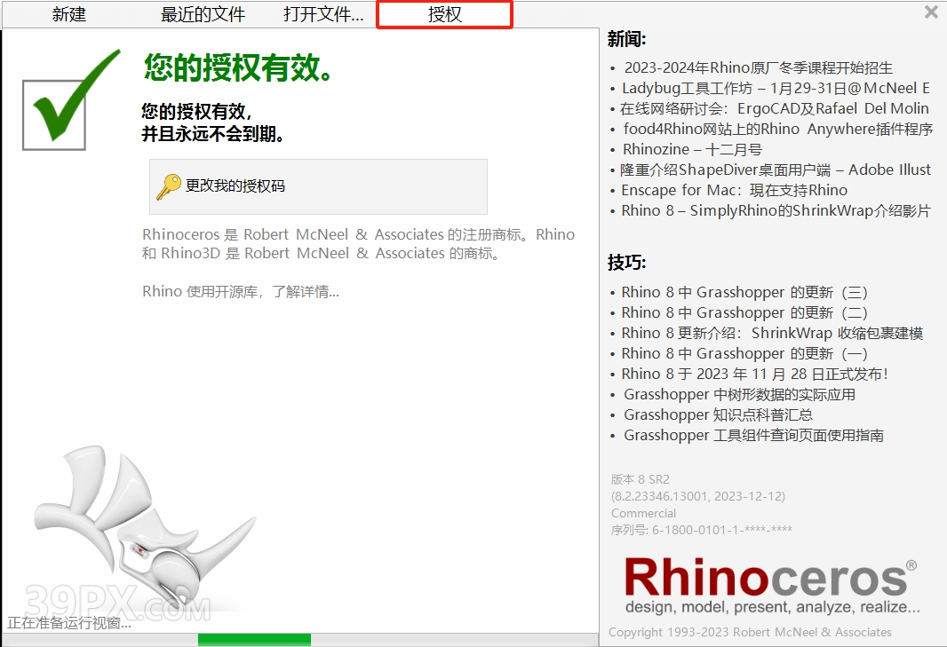This screenshot has height=647, width=947.
Task: Click the 版本 8 SR2 version text
Action: click(641, 480)
